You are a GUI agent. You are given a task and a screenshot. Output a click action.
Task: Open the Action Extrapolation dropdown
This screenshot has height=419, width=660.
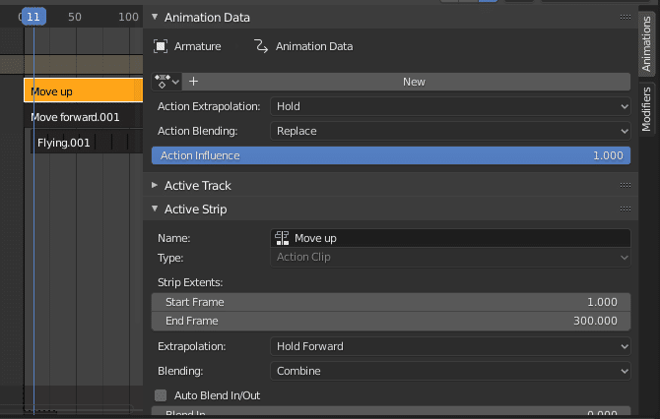coord(449,106)
